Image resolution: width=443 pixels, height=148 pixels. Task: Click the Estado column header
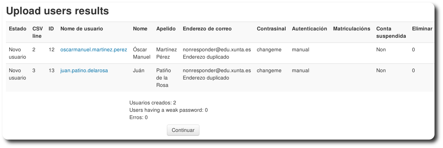[x=18, y=29]
